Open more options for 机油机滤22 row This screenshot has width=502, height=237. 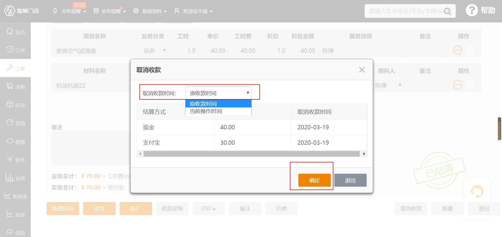457,85
